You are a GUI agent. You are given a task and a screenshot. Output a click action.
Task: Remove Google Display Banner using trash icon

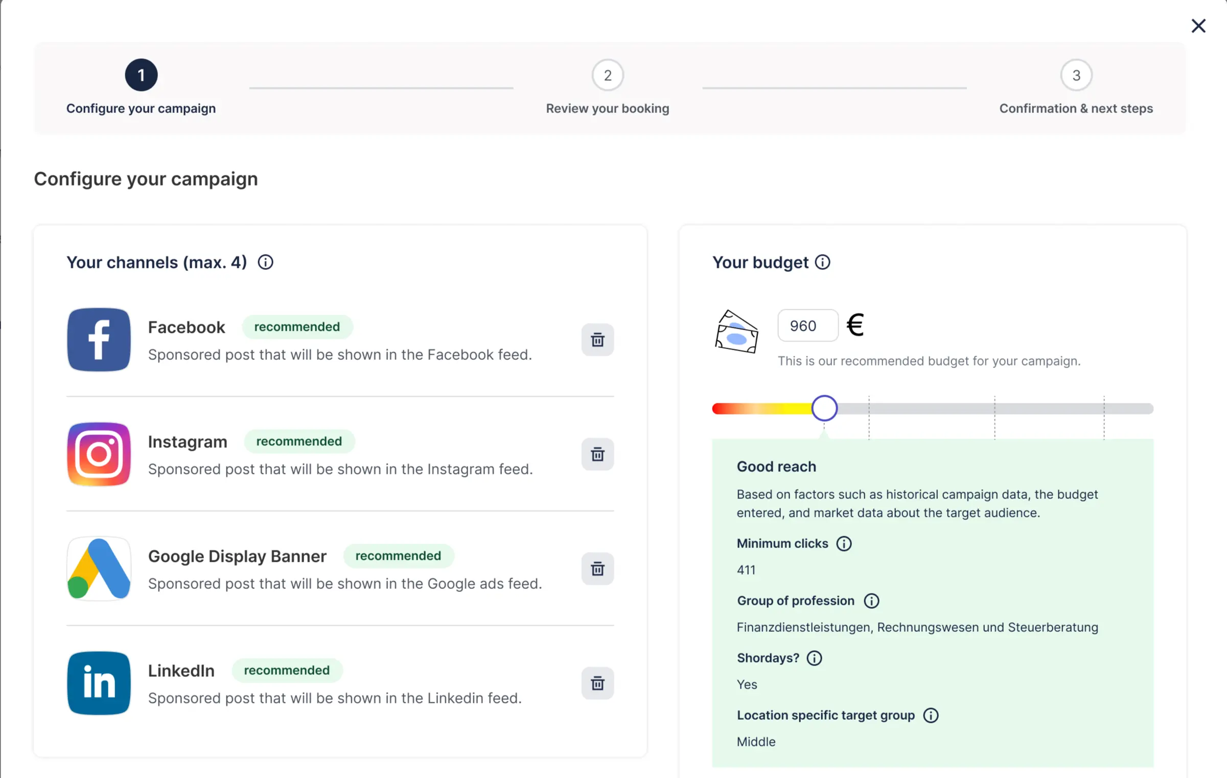coord(597,568)
